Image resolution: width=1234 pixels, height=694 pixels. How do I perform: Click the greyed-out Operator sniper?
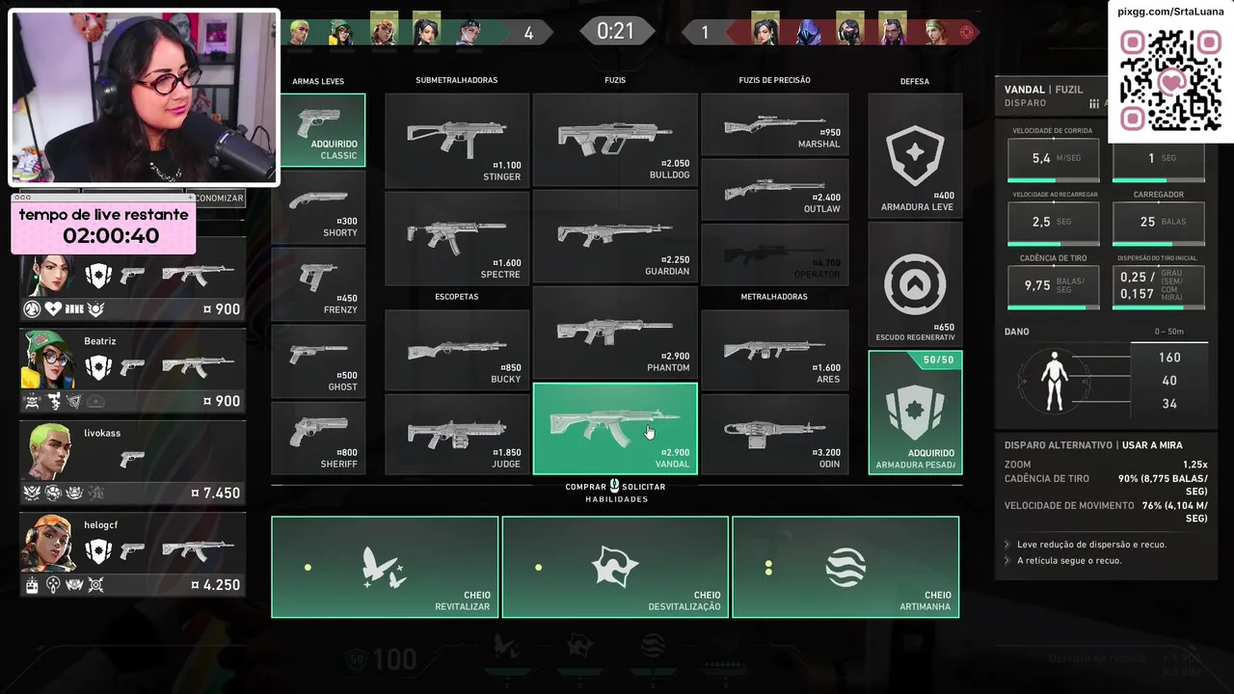(x=775, y=254)
